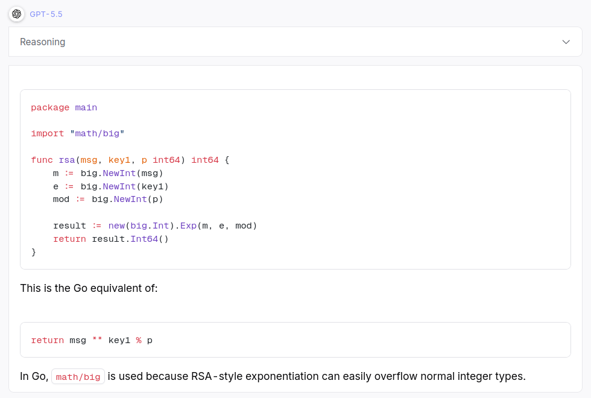Screen dimensions: 591x398
Task: Click the OpenAI logo avatar icon
Action: (17, 14)
